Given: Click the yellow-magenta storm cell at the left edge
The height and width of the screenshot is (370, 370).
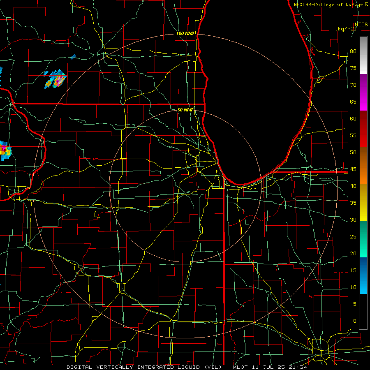Looking at the screenshot, I should tap(5, 150).
